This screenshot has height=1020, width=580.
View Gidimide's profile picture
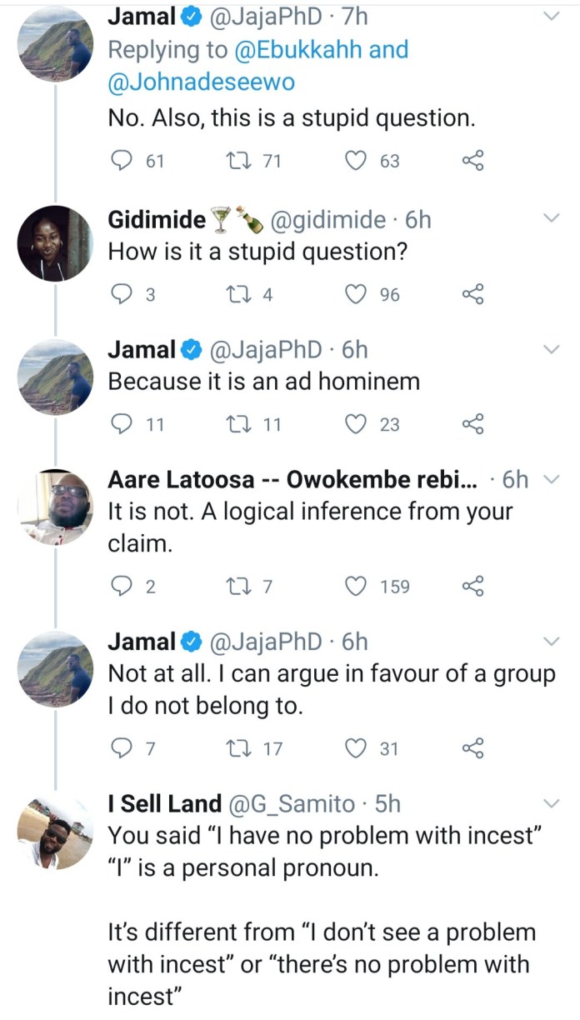point(55,243)
